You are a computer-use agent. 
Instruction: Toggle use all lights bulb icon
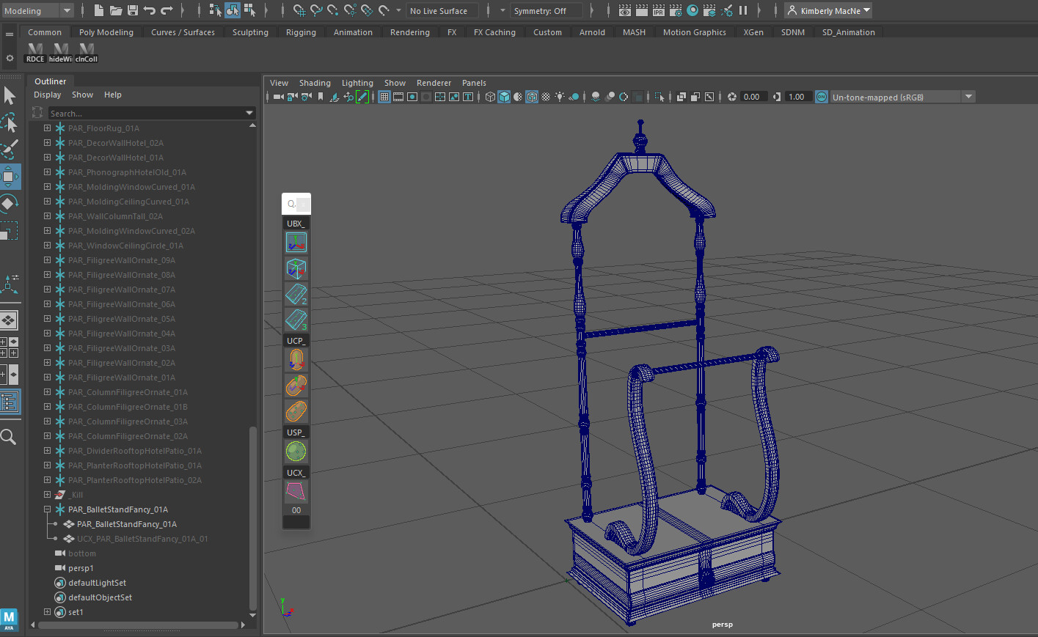click(560, 97)
